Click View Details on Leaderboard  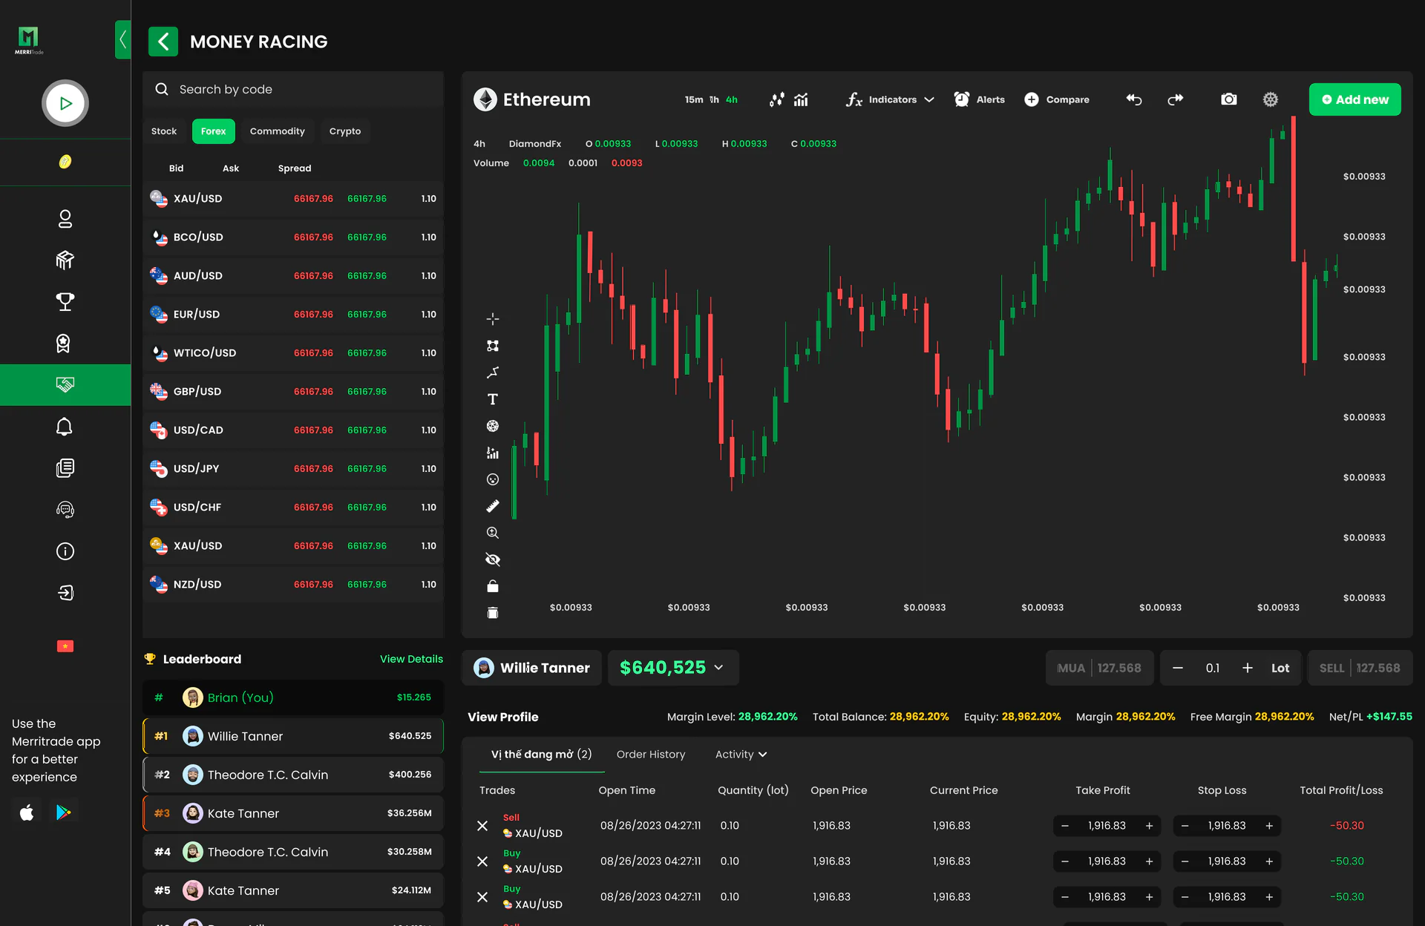tap(411, 659)
